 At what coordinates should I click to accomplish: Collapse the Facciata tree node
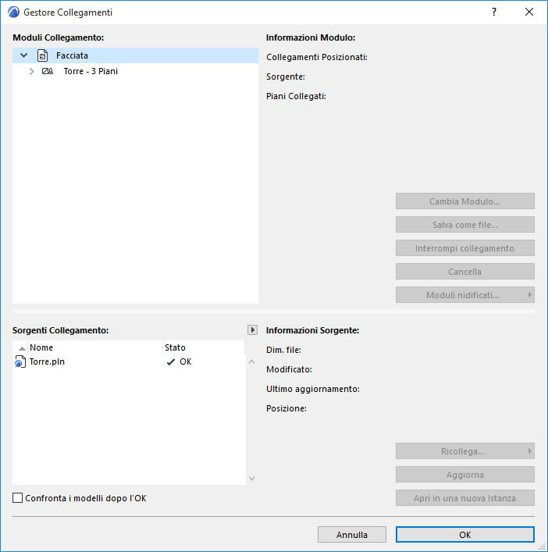pos(24,55)
